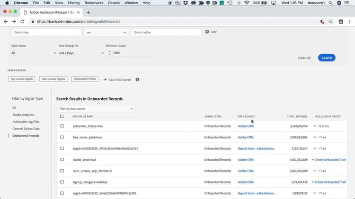Image resolution: width=355 pixels, height=199 pixels.
Task: Select the Onboarded Records signal type
Action: pos(26,136)
